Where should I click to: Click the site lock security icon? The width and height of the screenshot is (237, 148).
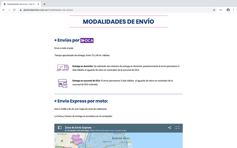point(21,10)
